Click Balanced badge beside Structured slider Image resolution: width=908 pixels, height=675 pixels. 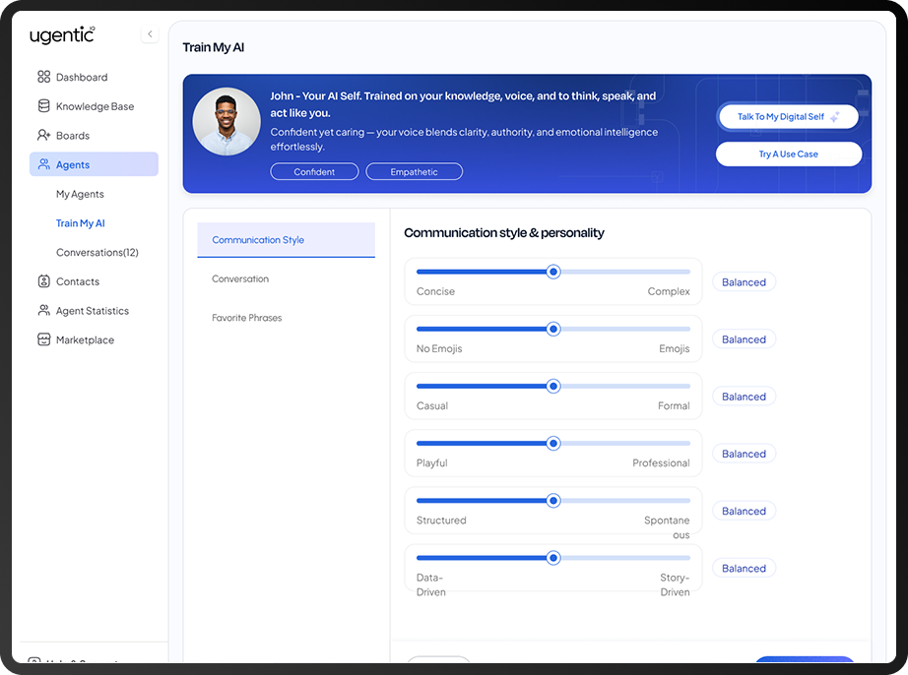(744, 512)
